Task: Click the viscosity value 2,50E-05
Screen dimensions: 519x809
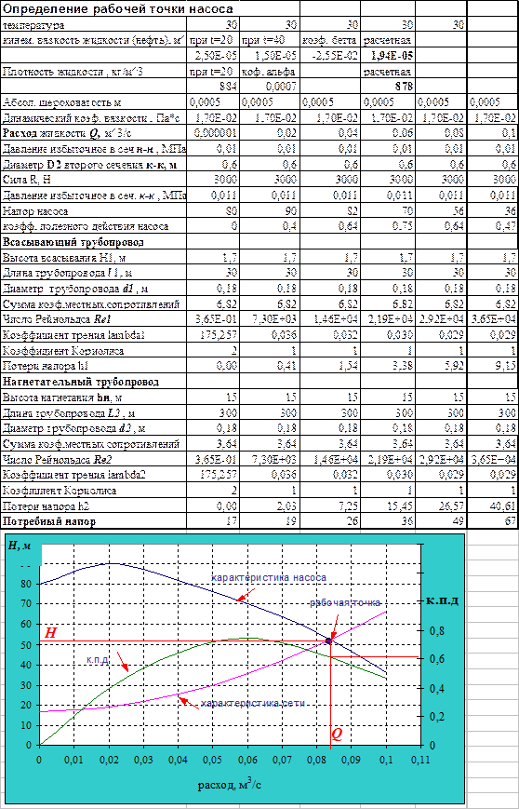Action: coord(216,56)
